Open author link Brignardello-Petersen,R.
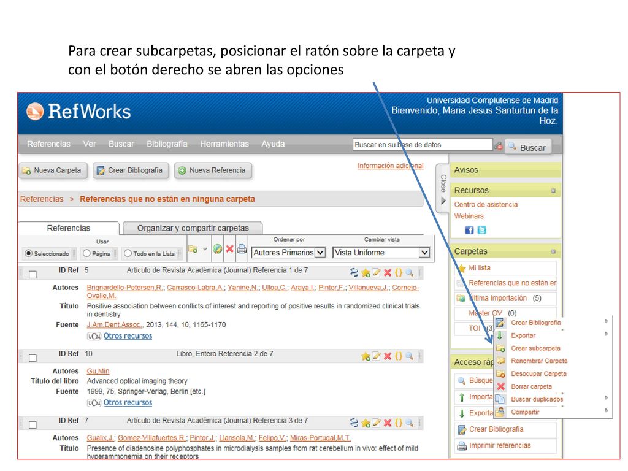 125,288
